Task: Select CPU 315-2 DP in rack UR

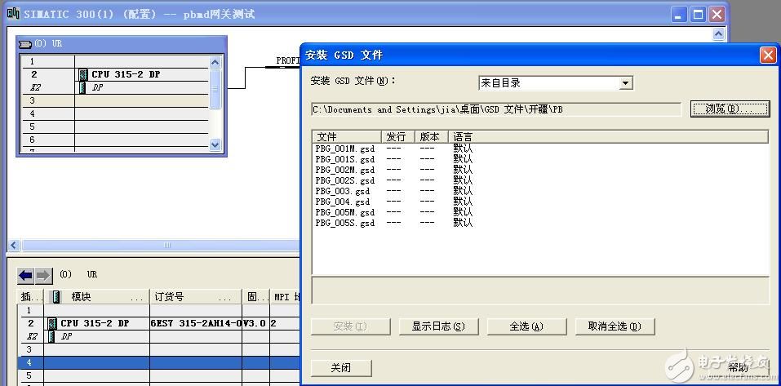Action: [114, 75]
